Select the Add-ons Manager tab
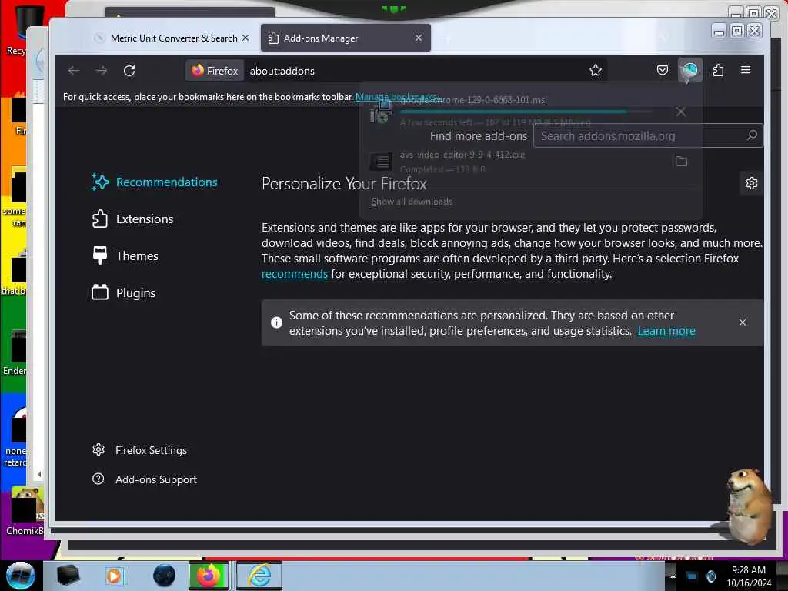Image resolution: width=788 pixels, height=591 pixels. [x=346, y=38]
